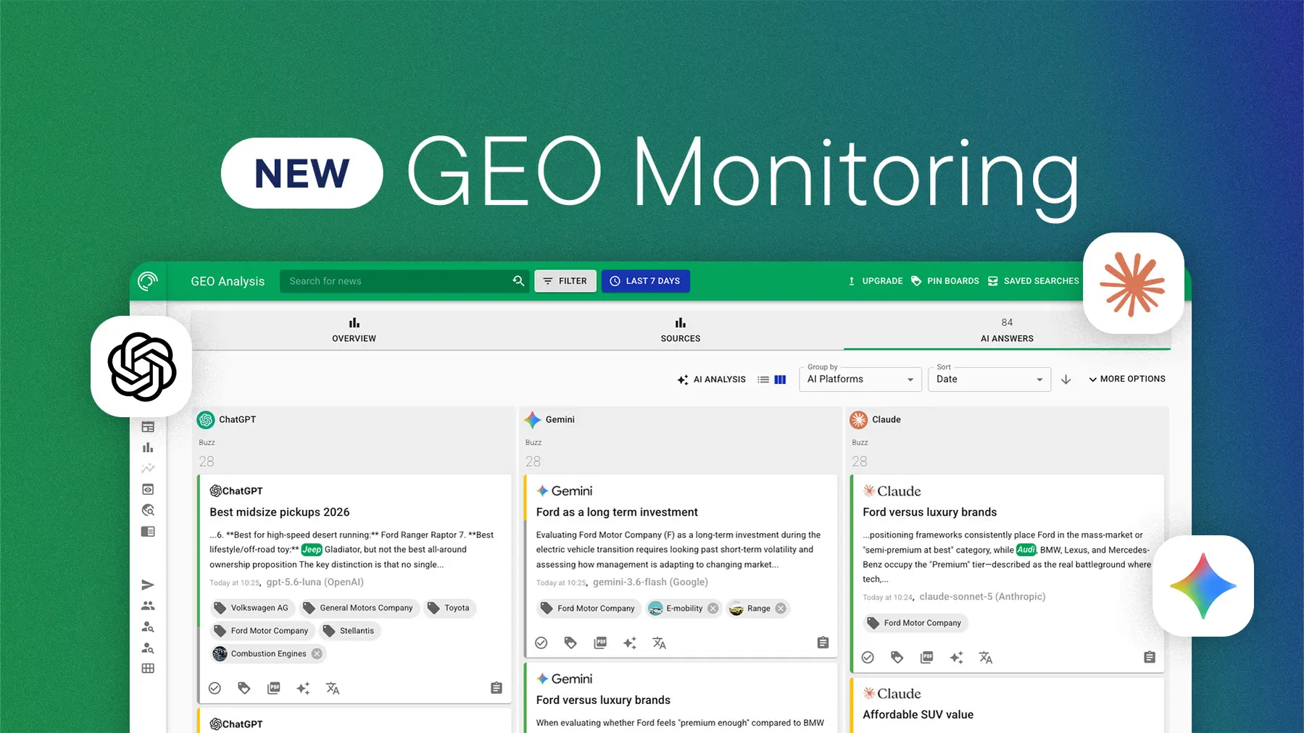Click the Volkswagen AG tag
Image resolution: width=1304 pixels, height=733 pixels.
pyautogui.click(x=252, y=608)
